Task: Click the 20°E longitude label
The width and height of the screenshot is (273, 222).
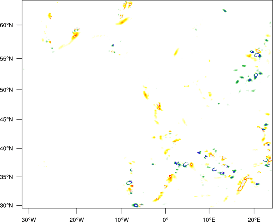Action: tap(254, 220)
